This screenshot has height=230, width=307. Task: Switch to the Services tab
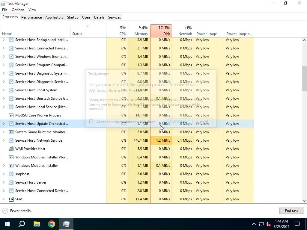click(x=115, y=17)
